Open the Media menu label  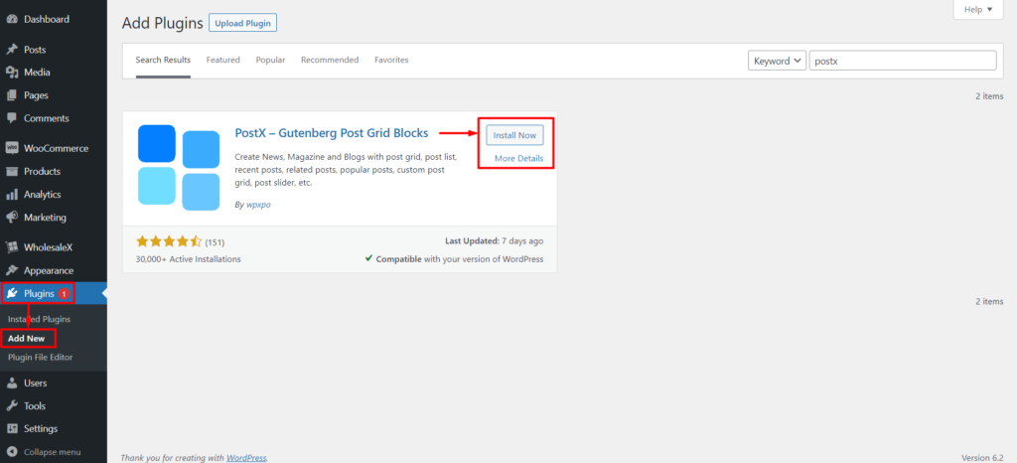[x=37, y=73]
